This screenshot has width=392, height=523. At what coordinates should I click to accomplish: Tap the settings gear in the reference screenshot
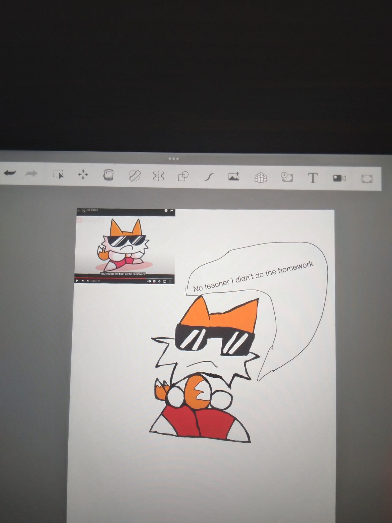click(x=159, y=281)
